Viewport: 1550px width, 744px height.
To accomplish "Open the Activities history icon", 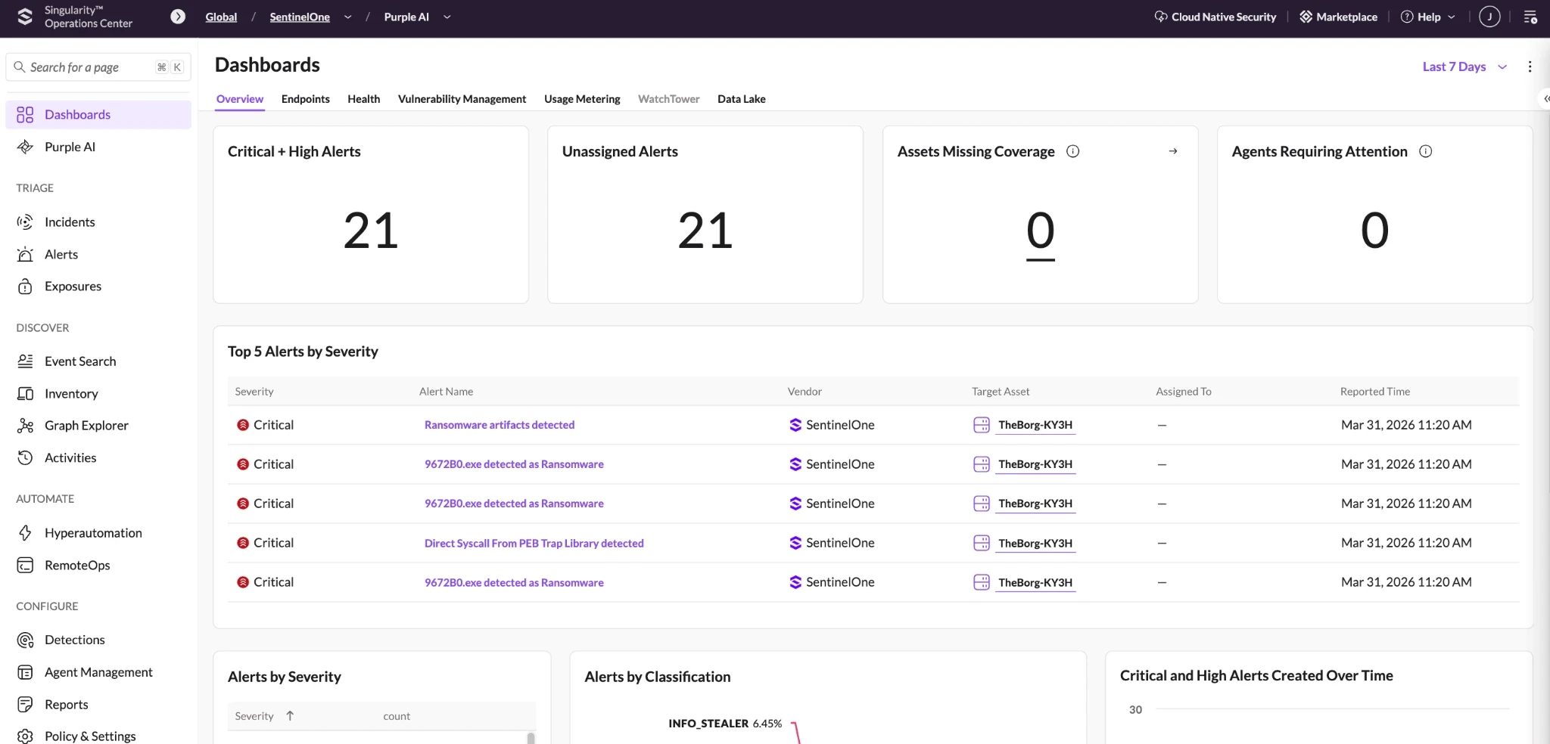I will 25,457.
